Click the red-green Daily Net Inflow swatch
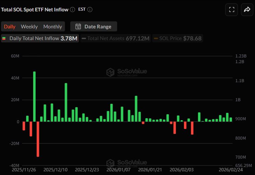The image size is (255, 175). 4,38
